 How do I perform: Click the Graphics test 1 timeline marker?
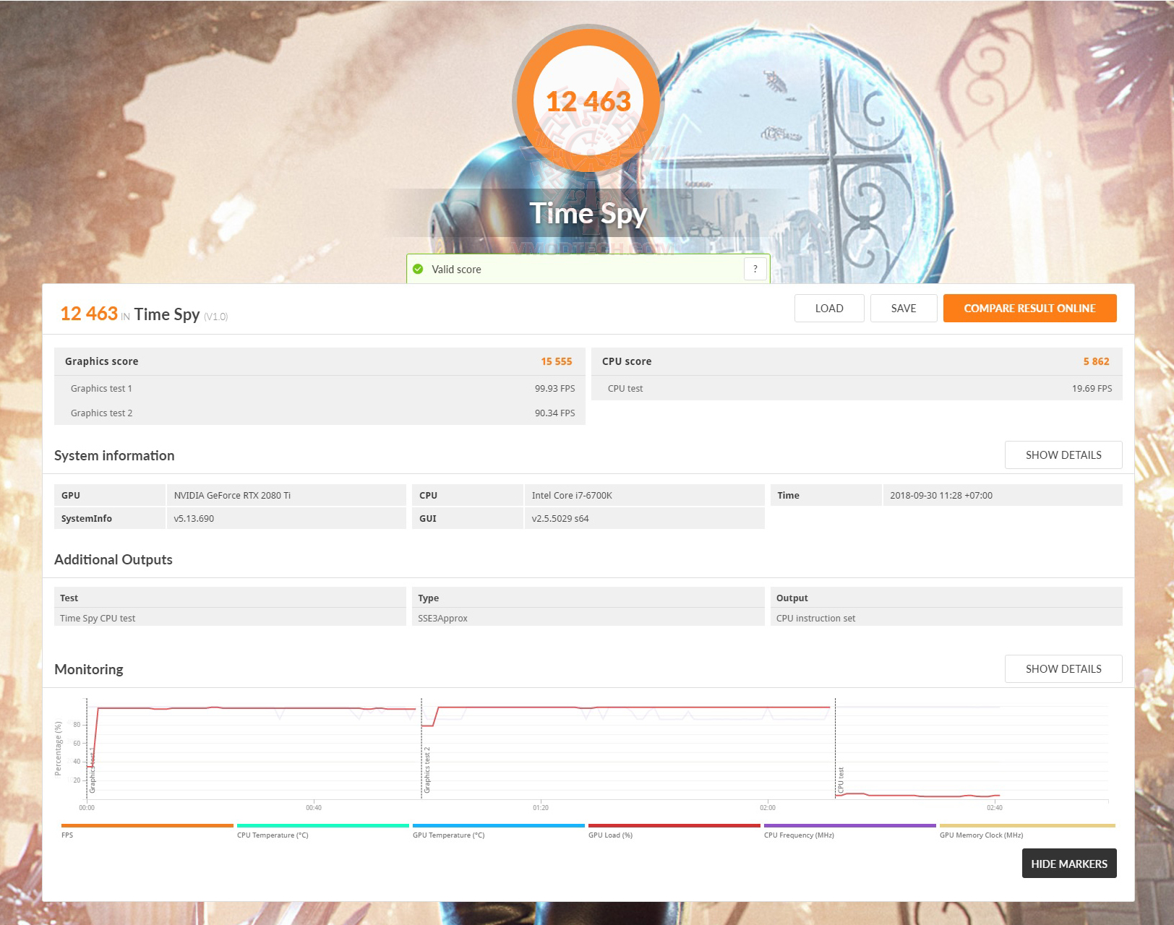pos(92,770)
